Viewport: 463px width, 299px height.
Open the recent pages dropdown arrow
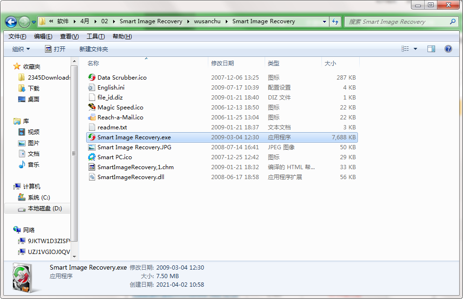click(x=34, y=22)
